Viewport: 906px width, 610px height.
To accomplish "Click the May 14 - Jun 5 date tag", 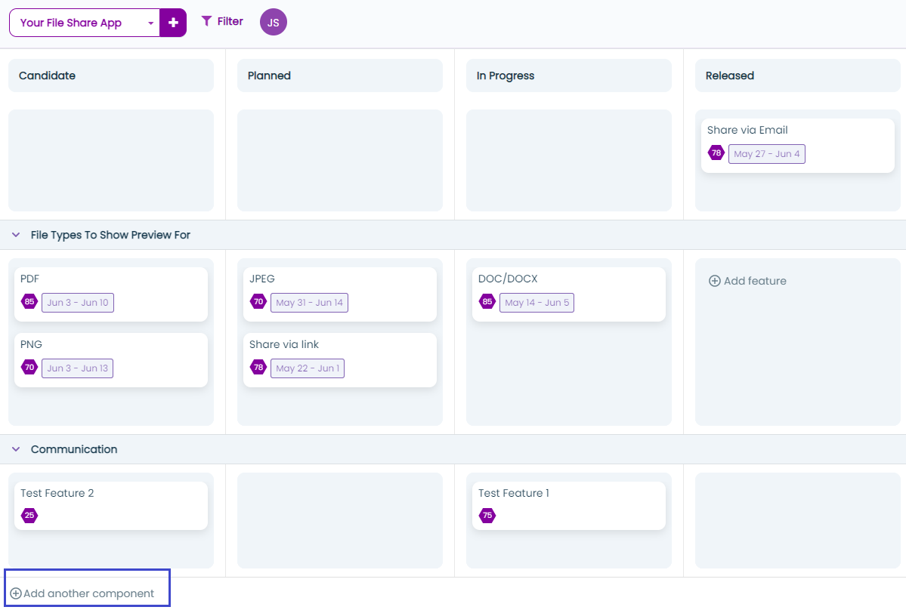I will click(x=537, y=303).
